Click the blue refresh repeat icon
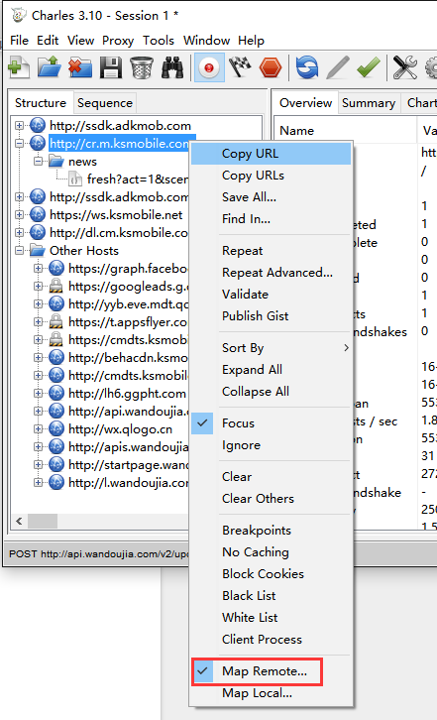 [x=307, y=68]
